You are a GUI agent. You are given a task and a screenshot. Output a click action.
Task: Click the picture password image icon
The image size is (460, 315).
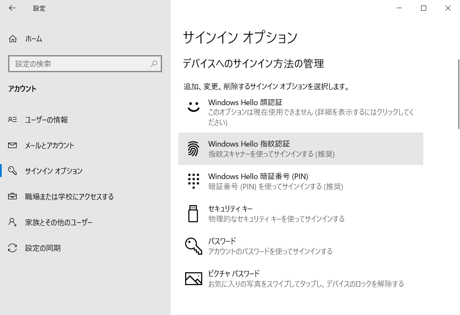coord(193,279)
